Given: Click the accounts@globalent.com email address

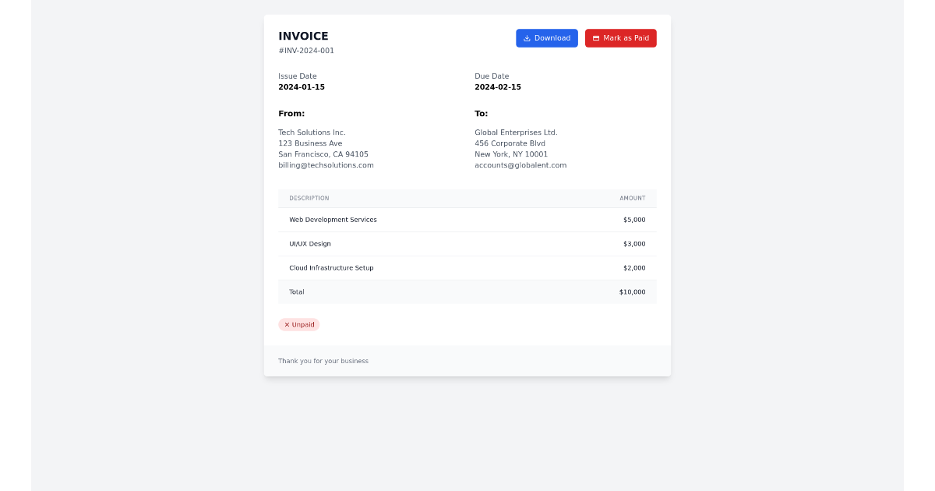Looking at the screenshot, I should click(x=520, y=165).
